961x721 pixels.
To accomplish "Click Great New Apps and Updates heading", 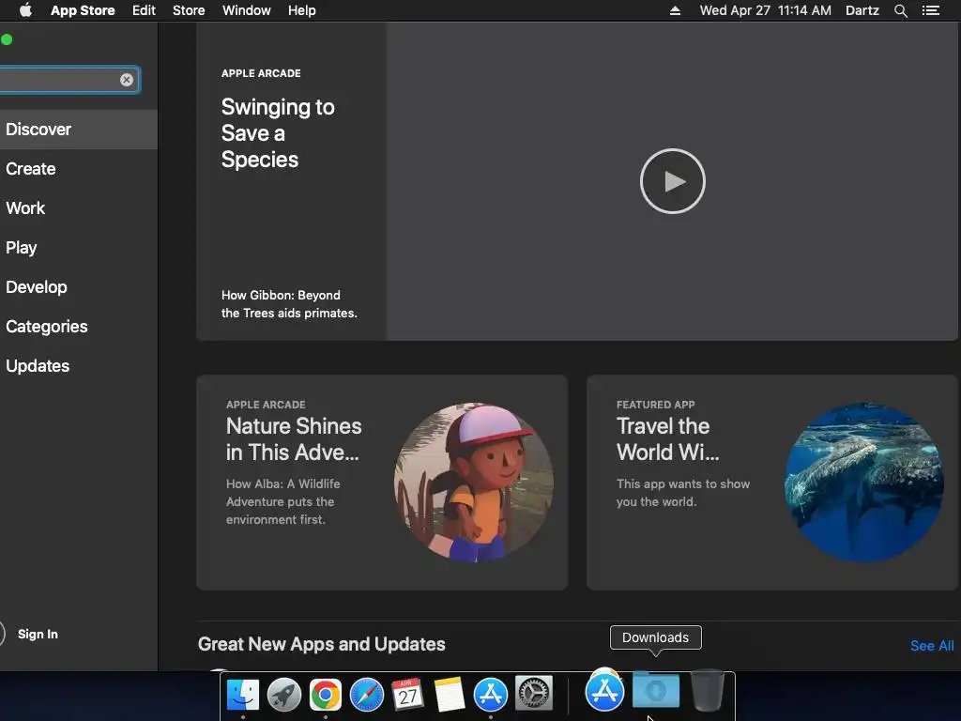I will pyautogui.click(x=321, y=644).
